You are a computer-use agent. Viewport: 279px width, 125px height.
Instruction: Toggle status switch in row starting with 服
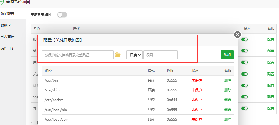(x=244, y=39)
